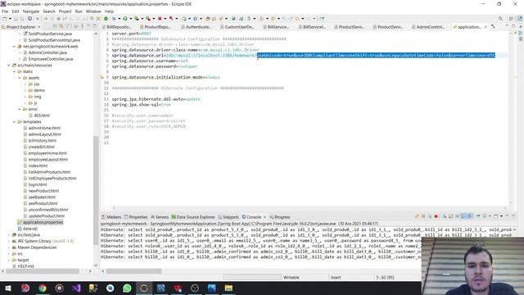Expand the css folder
Screen dimensions: 524x295
pos(25,84)
